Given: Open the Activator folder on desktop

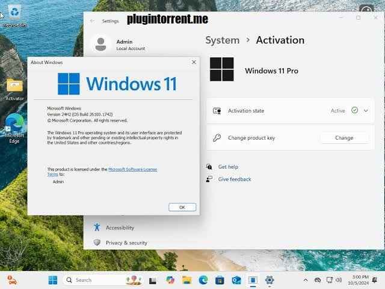Looking at the screenshot, I should point(14,90).
